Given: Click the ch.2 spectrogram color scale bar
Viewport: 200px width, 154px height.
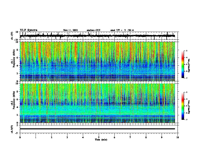Looking at the screenshot, I should tap(183, 106).
